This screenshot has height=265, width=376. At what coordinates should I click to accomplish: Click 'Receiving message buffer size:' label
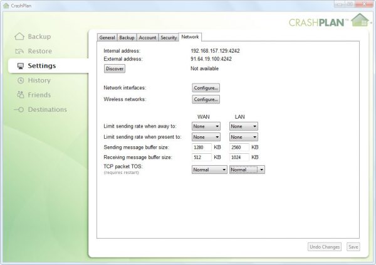click(138, 158)
